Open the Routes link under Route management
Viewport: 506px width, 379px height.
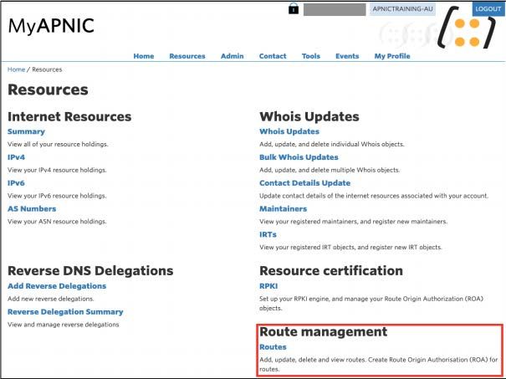(x=273, y=347)
